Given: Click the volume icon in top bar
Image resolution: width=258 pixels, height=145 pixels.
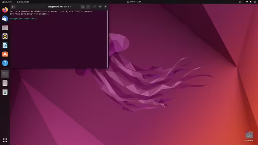Looking at the screenshot, I should tap(251, 2).
